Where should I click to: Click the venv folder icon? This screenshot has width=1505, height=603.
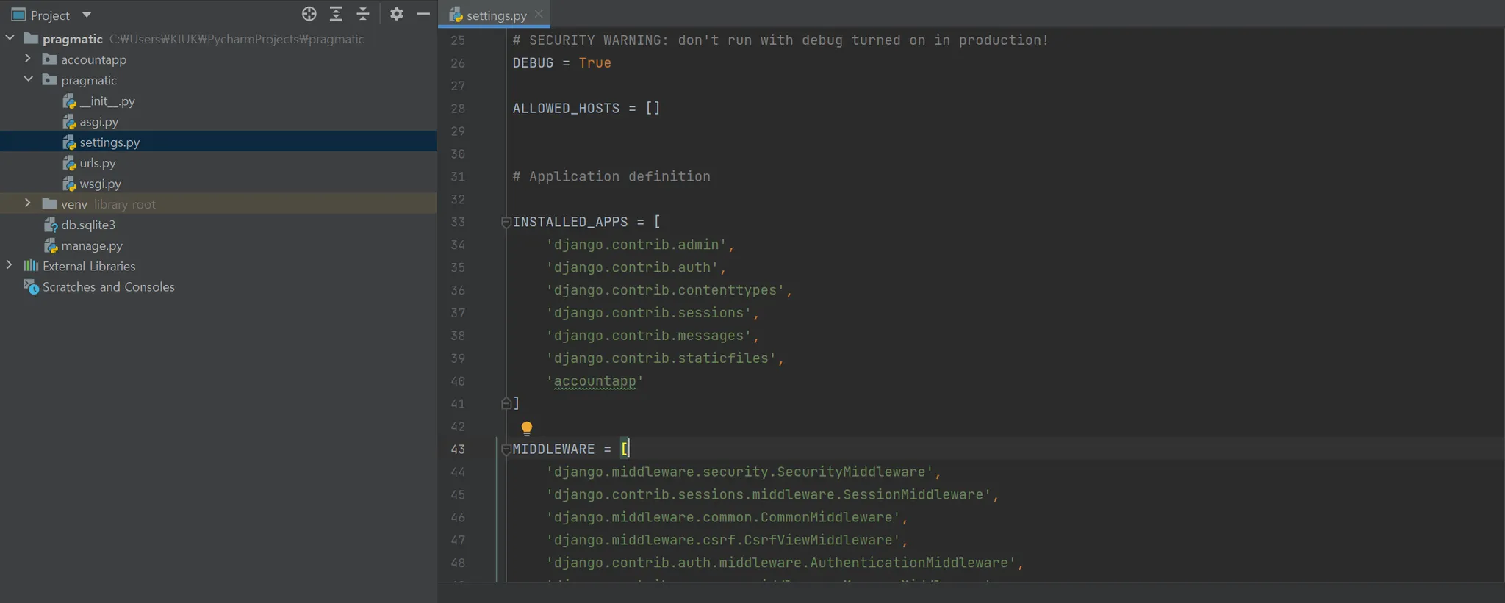pyautogui.click(x=49, y=203)
